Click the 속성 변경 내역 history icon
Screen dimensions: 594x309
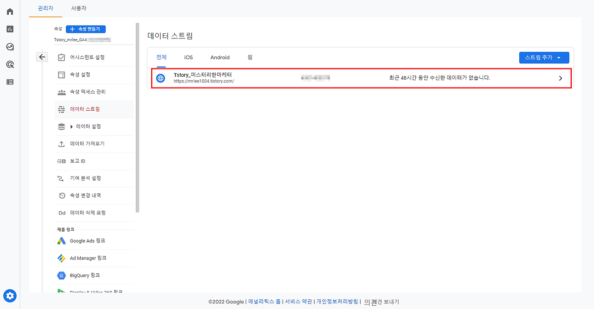tap(62, 195)
